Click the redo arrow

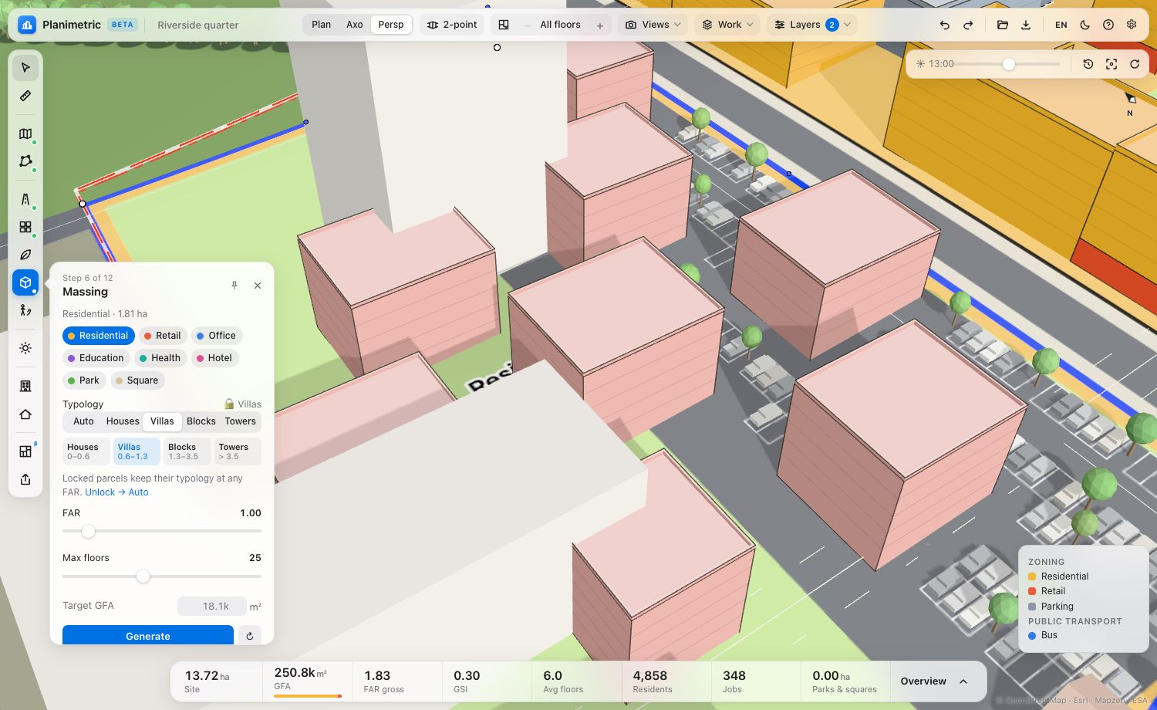coord(968,25)
